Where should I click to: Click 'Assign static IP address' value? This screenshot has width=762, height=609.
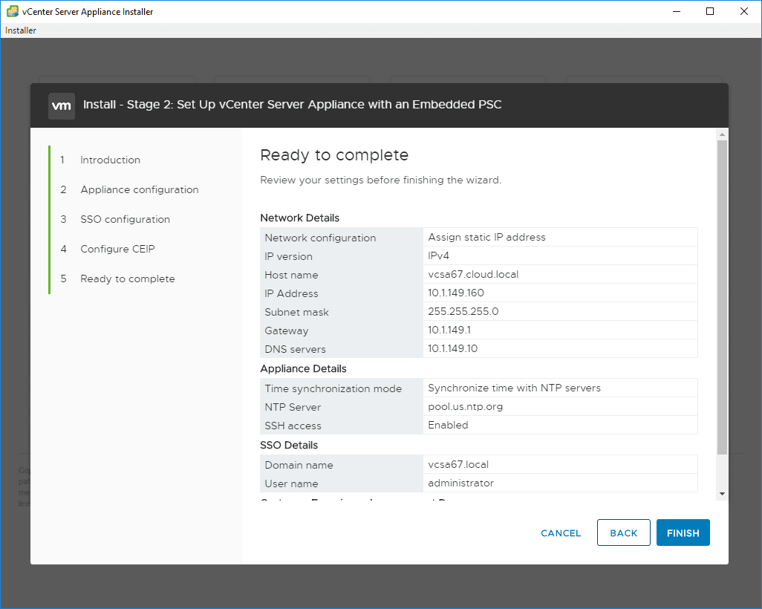coord(486,237)
